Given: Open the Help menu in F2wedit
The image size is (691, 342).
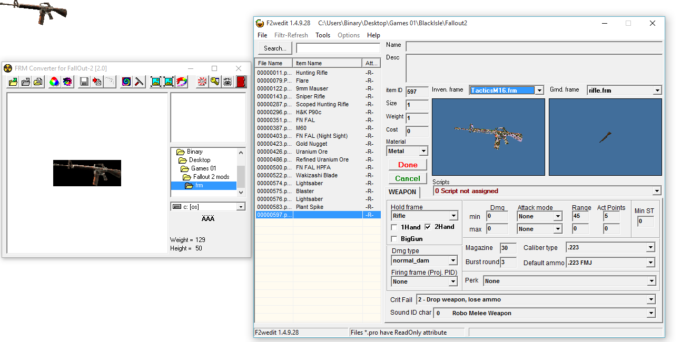Looking at the screenshot, I should pyautogui.click(x=374, y=35).
